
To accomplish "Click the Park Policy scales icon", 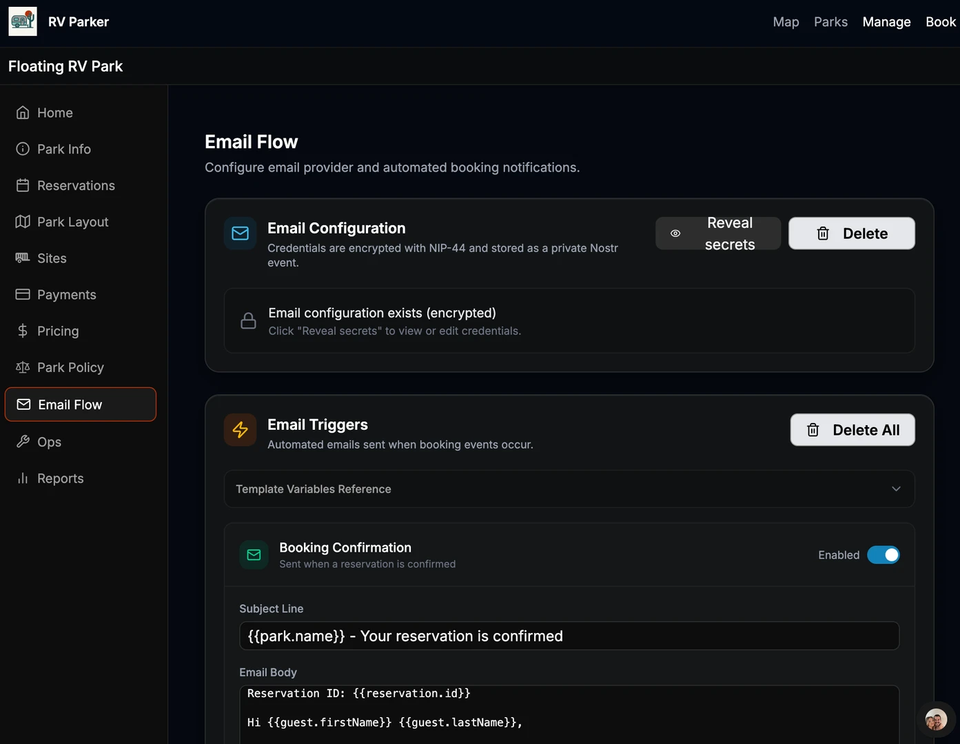I will [x=23, y=367].
